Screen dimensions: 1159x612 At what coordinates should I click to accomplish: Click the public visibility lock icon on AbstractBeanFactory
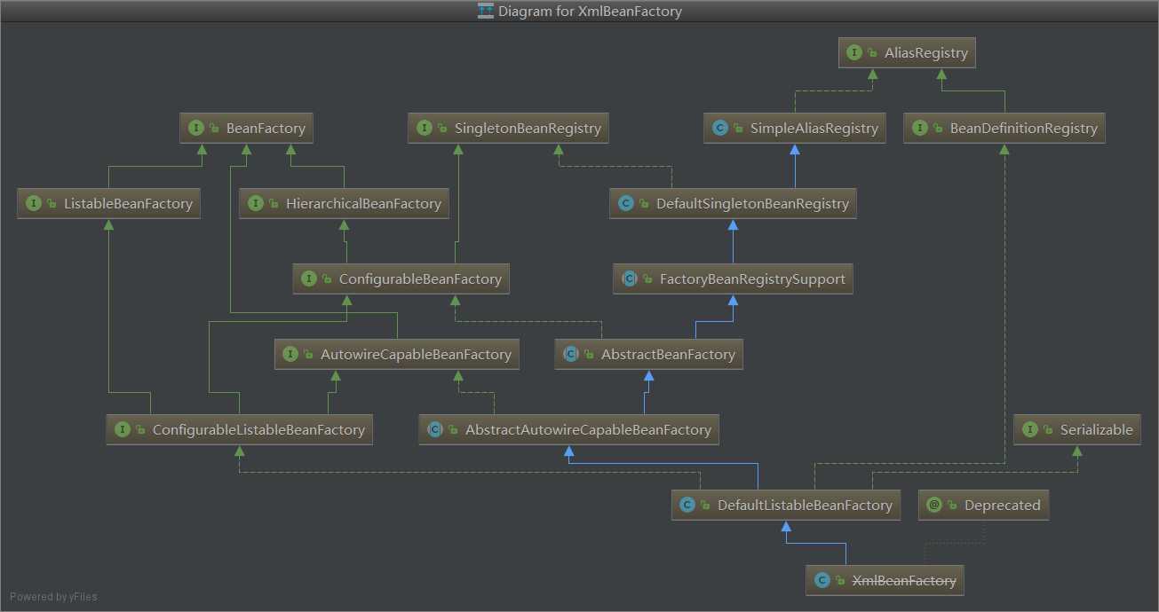point(590,356)
